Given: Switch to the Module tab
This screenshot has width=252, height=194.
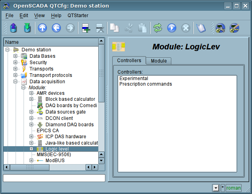Looking at the screenshot, I should click(x=159, y=61).
